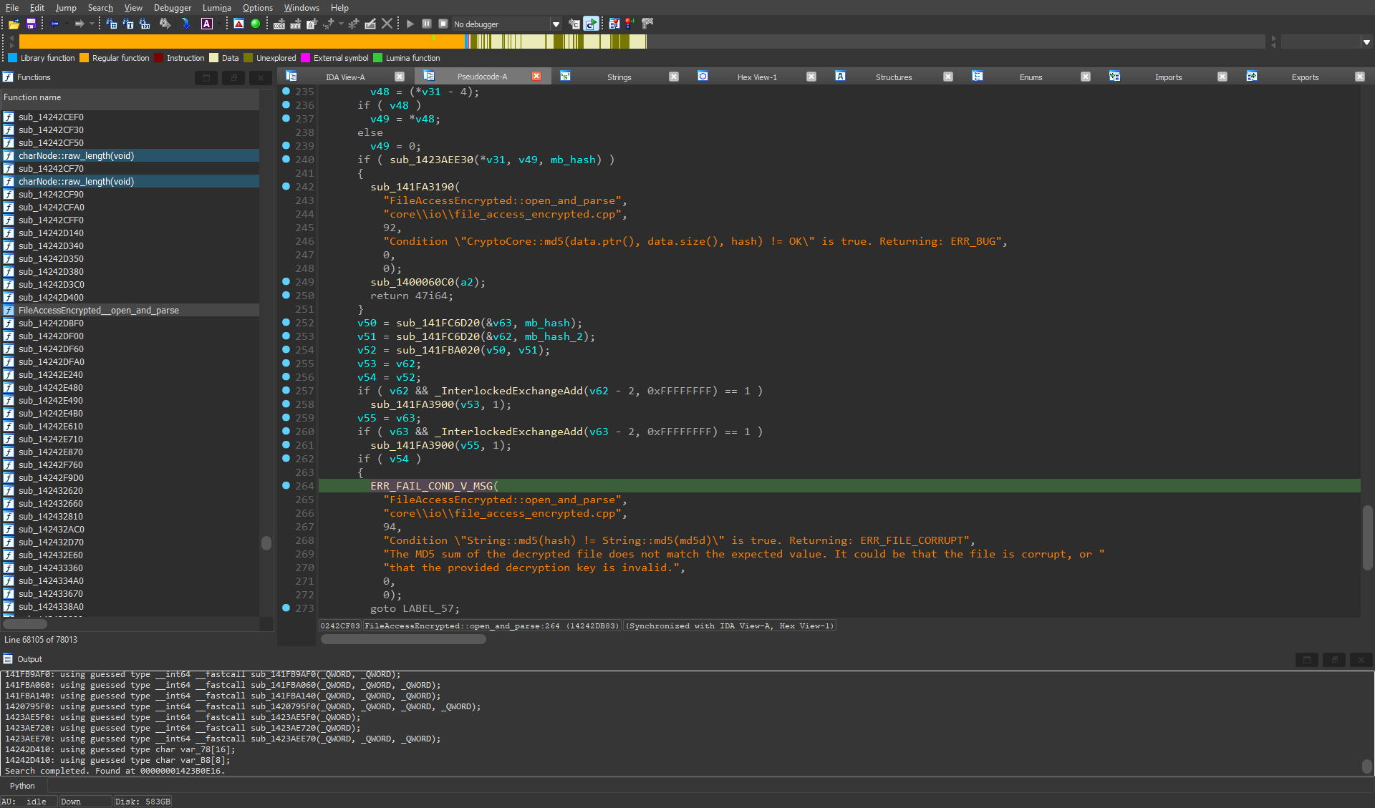The width and height of the screenshot is (1375, 808).
Task: Toggle breakpoint dot at line 273
Action: [286, 608]
